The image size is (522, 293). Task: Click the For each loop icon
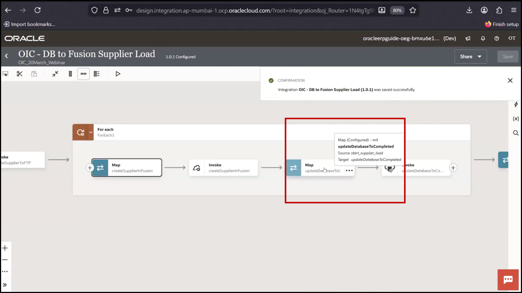click(x=80, y=132)
